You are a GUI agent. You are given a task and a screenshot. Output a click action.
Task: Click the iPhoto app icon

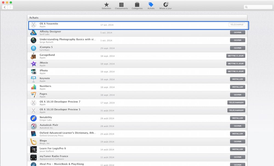coord(33,72)
